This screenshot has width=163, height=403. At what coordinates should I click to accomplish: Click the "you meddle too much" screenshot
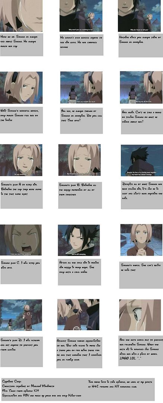coord(81,87)
